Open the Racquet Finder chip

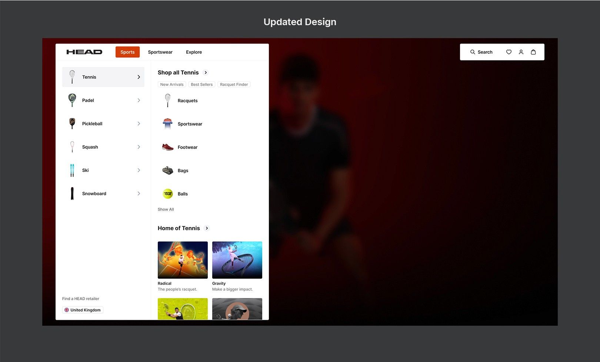click(x=234, y=84)
